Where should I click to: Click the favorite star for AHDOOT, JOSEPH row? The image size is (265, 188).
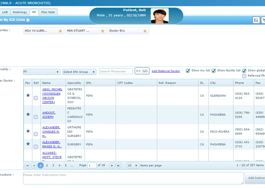point(28,115)
